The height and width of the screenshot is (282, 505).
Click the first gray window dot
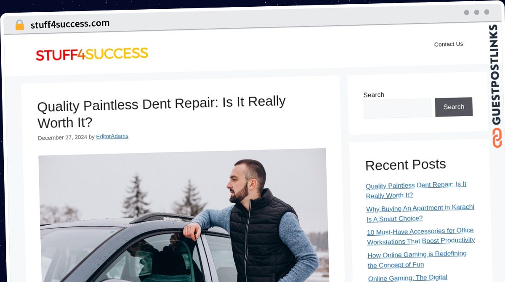466,13
